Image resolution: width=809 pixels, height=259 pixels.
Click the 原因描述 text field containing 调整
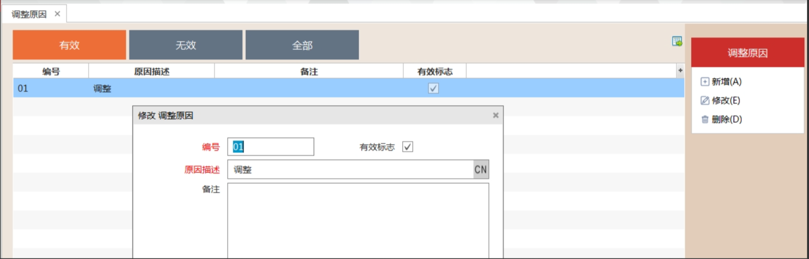tap(350, 169)
